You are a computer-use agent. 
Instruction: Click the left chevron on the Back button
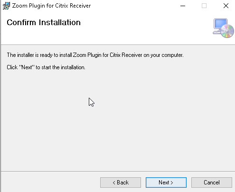pyautogui.click(x=114, y=183)
